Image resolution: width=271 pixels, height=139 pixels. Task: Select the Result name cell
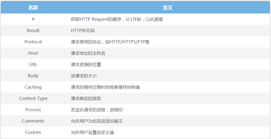point(33,30)
